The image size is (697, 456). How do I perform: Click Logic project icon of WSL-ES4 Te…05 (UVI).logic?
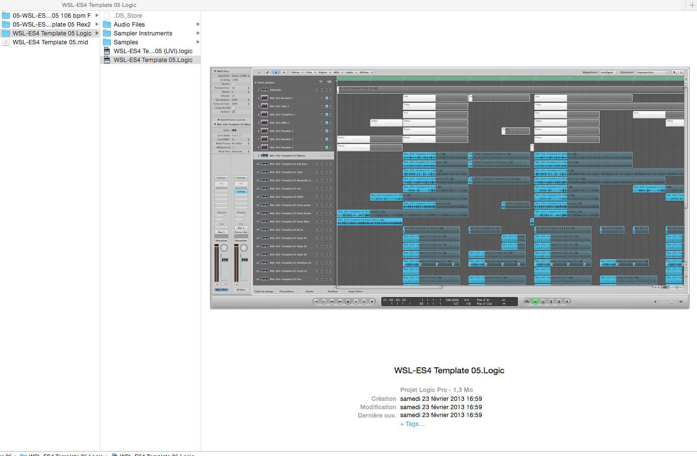pyautogui.click(x=107, y=51)
